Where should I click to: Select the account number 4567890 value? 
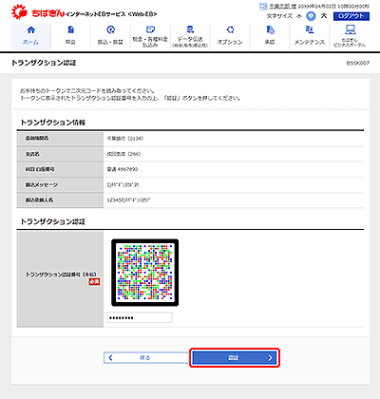pyautogui.click(x=123, y=169)
